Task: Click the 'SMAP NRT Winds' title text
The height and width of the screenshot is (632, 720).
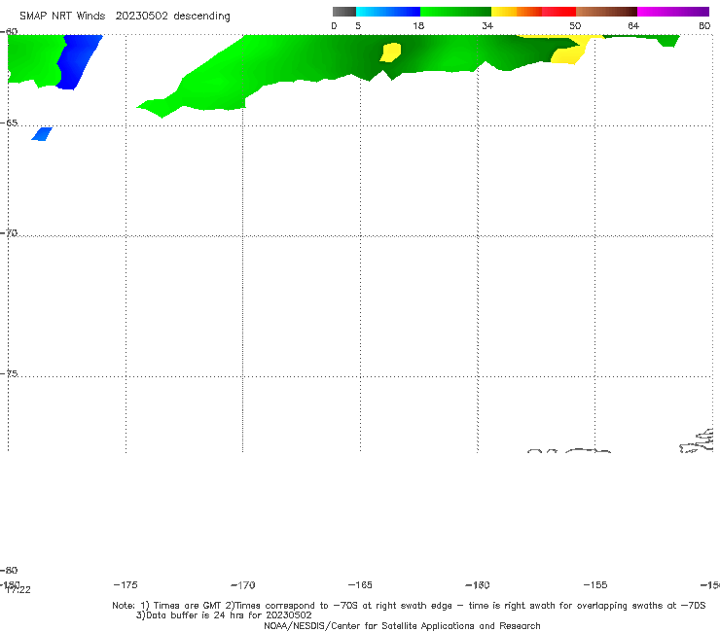Action: point(62,17)
